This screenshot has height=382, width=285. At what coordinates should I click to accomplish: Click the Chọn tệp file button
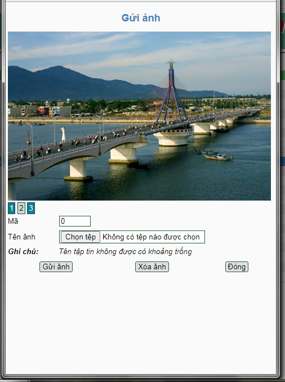[x=81, y=237]
